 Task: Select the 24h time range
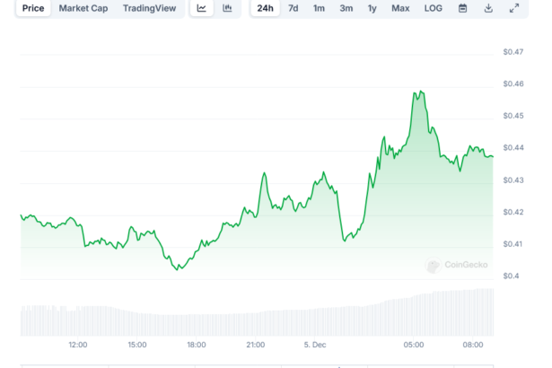click(x=265, y=8)
